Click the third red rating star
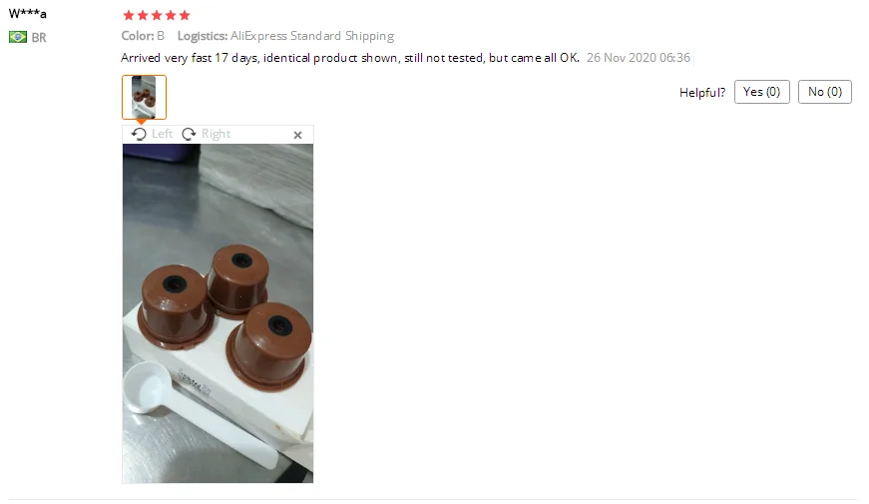The width and height of the screenshot is (869, 504). (x=157, y=15)
